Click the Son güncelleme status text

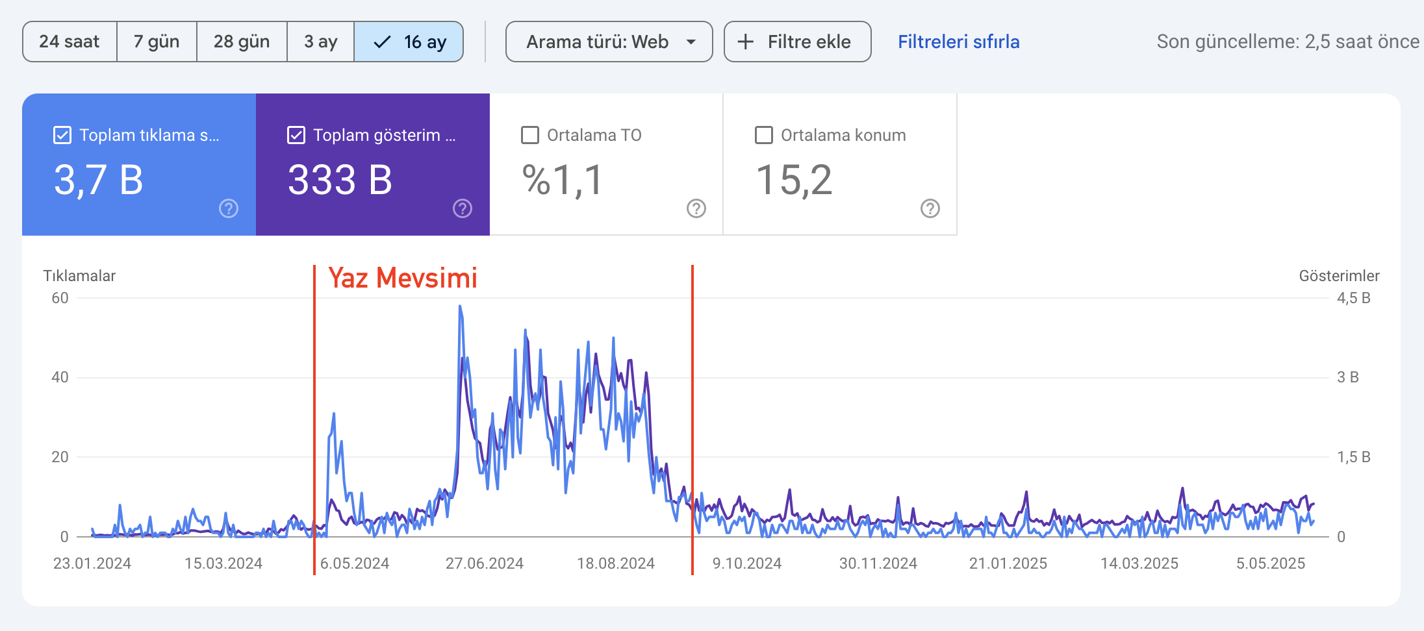coord(1288,42)
